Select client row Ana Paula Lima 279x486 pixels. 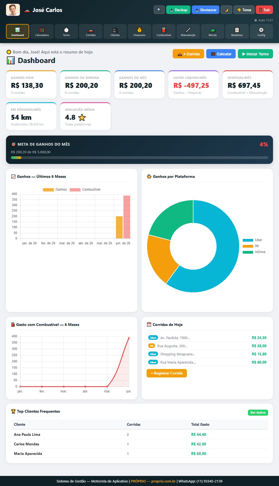tap(139, 434)
